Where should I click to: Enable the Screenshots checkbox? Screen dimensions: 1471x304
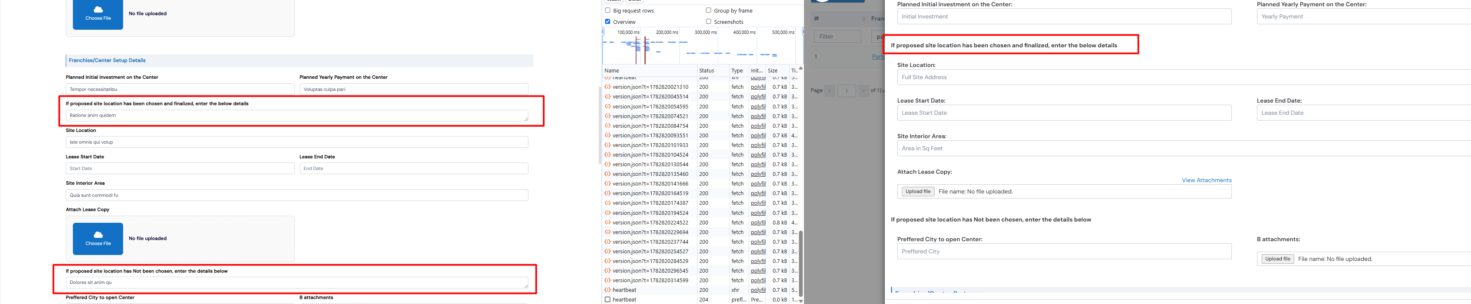tap(708, 22)
